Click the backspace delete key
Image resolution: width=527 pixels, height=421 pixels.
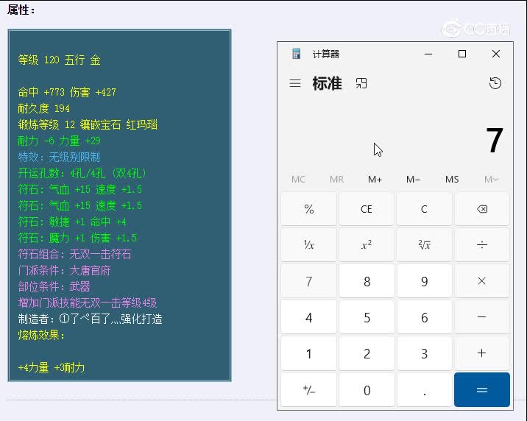(x=482, y=209)
